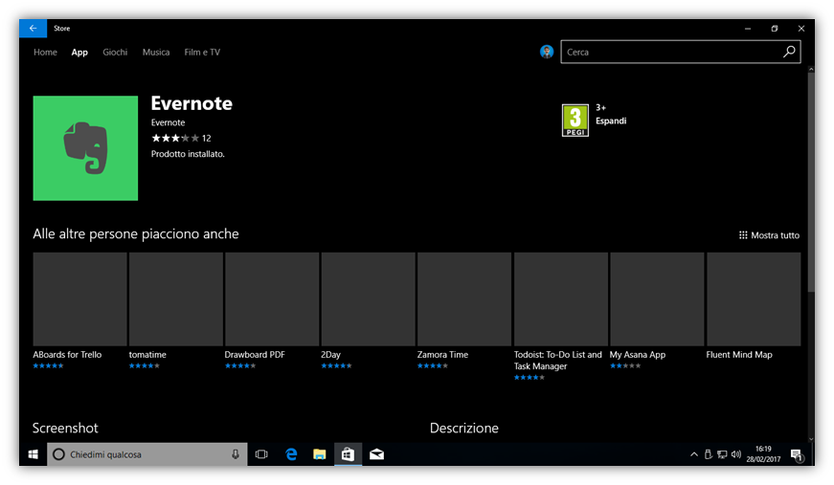The width and height of the screenshot is (834, 485).
Task: Open the tomatime app tile
Action: [x=175, y=299]
